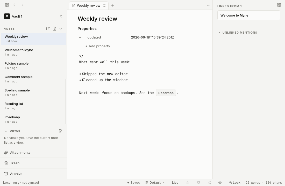
Task: Click the 'Shipped the new editor' bullet
Action: click(x=105, y=74)
